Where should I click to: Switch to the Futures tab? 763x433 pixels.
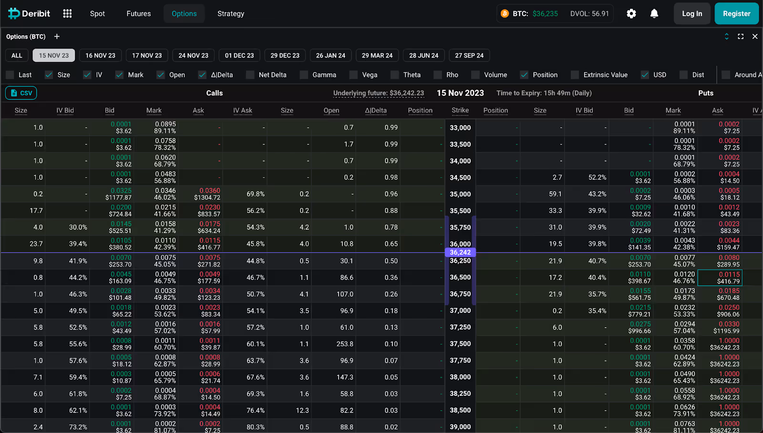tap(138, 13)
